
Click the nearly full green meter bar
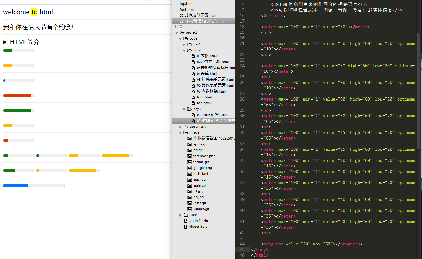(x=19, y=110)
